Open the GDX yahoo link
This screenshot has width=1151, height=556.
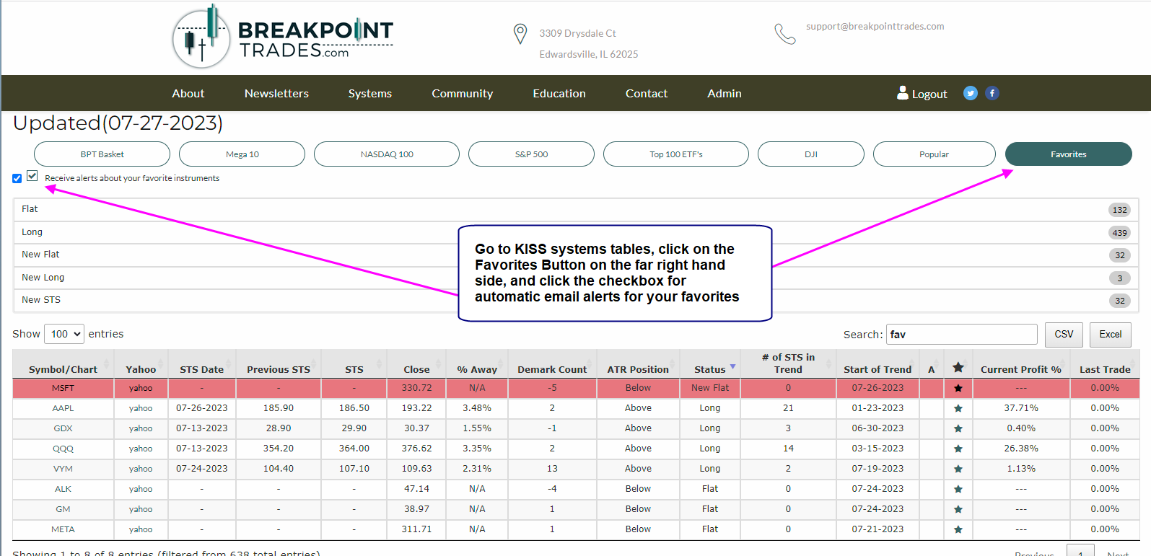[x=141, y=428]
